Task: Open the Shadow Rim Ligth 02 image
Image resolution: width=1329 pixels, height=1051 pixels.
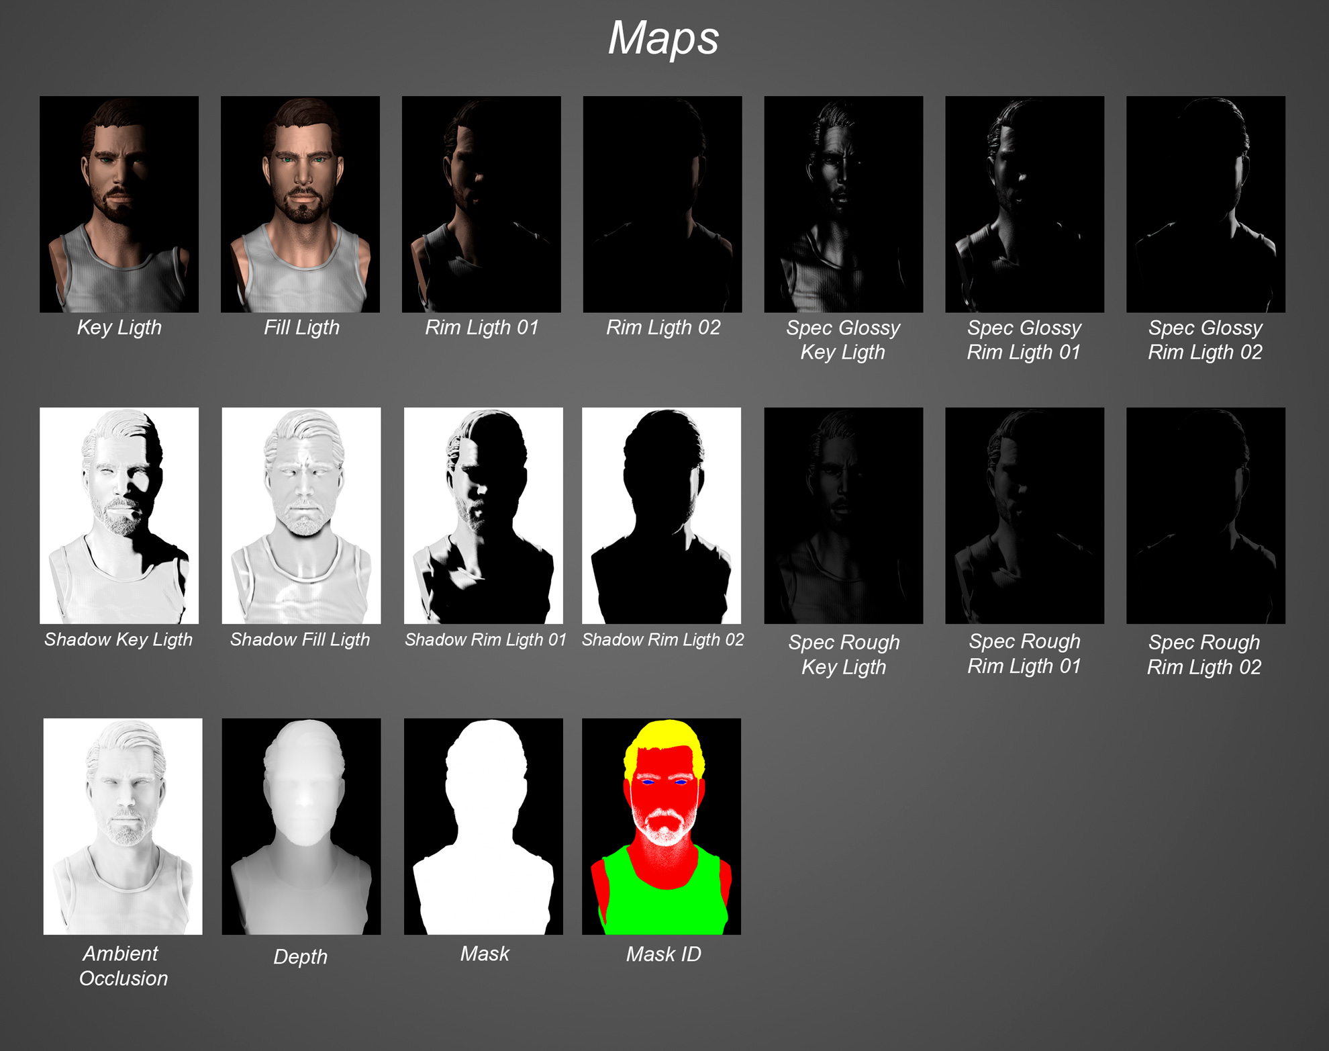Action: point(662,516)
